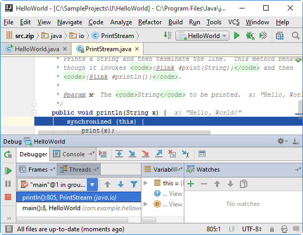Screen dimensions: 303x235
Task: Toggle read-only lock icon in status bar
Action: pyautogui.click(x=272, y=229)
